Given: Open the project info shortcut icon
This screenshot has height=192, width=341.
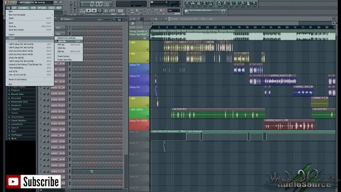Looking at the screenshot, I should [248, 3].
